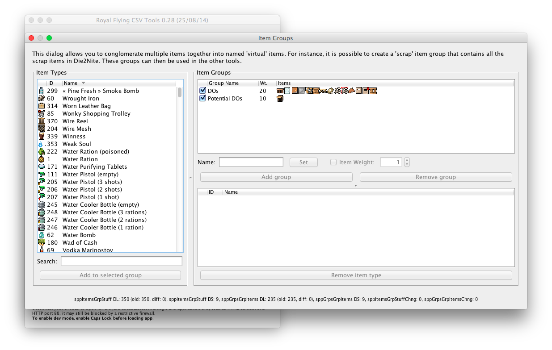Viewport: 552px width, 350px height.
Task: Click the Remove group button
Action: pyautogui.click(x=436, y=177)
